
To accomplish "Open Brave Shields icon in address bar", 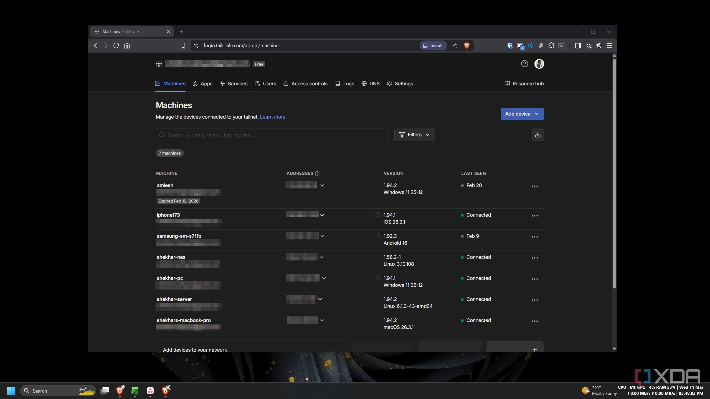I will point(467,45).
